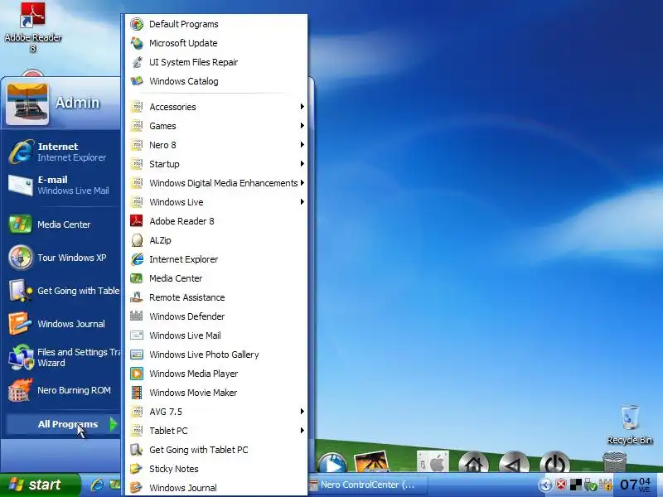The image size is (663, 497).
Task: Open the Adobe Reader 8 desktop shortcut
Action: tap(33, 27)
